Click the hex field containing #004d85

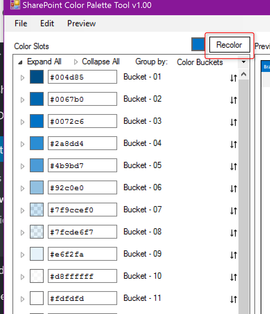[x=82, y=77]
